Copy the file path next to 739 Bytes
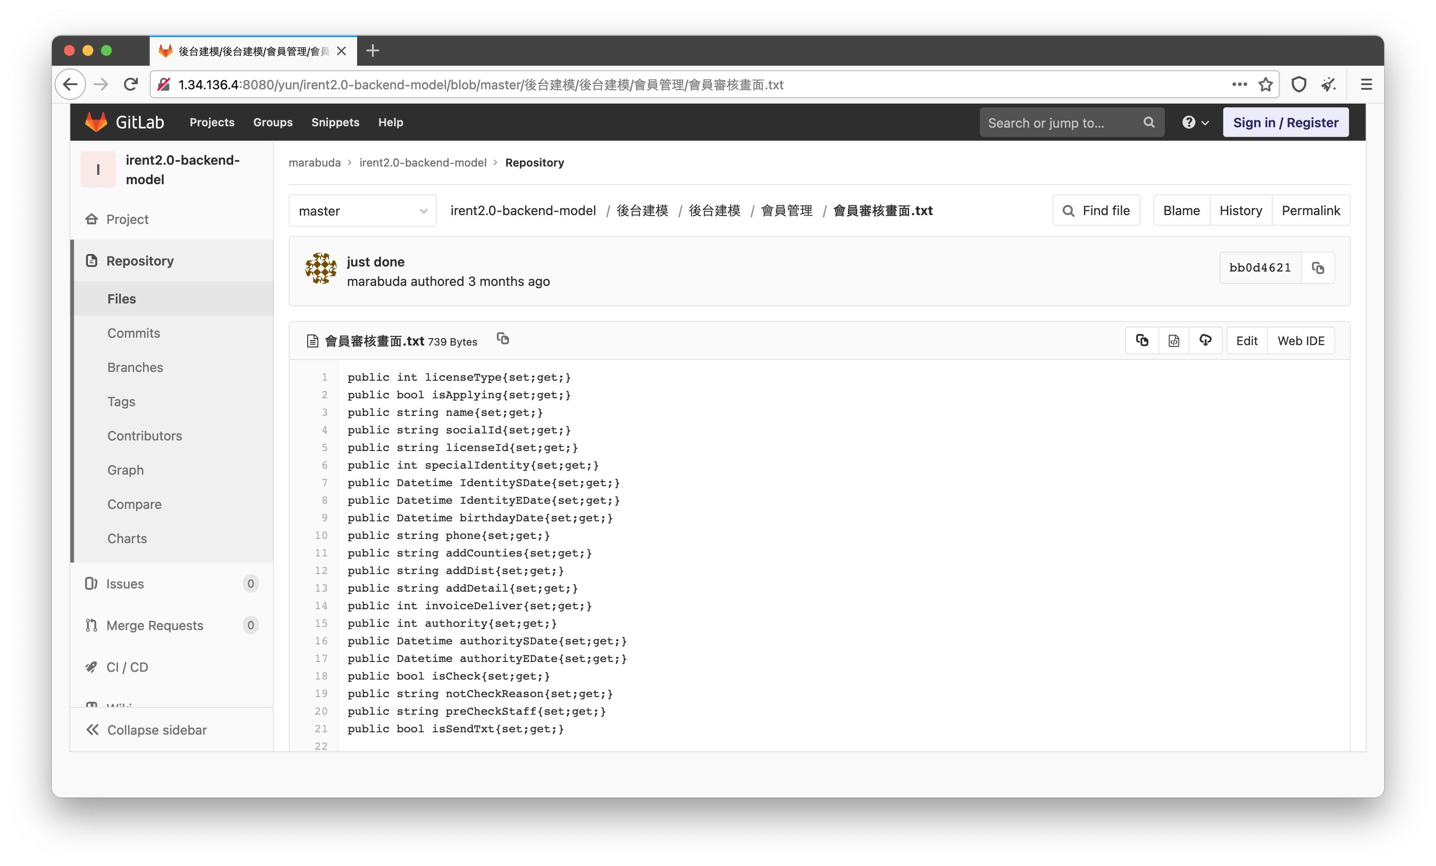 (503, 339)
